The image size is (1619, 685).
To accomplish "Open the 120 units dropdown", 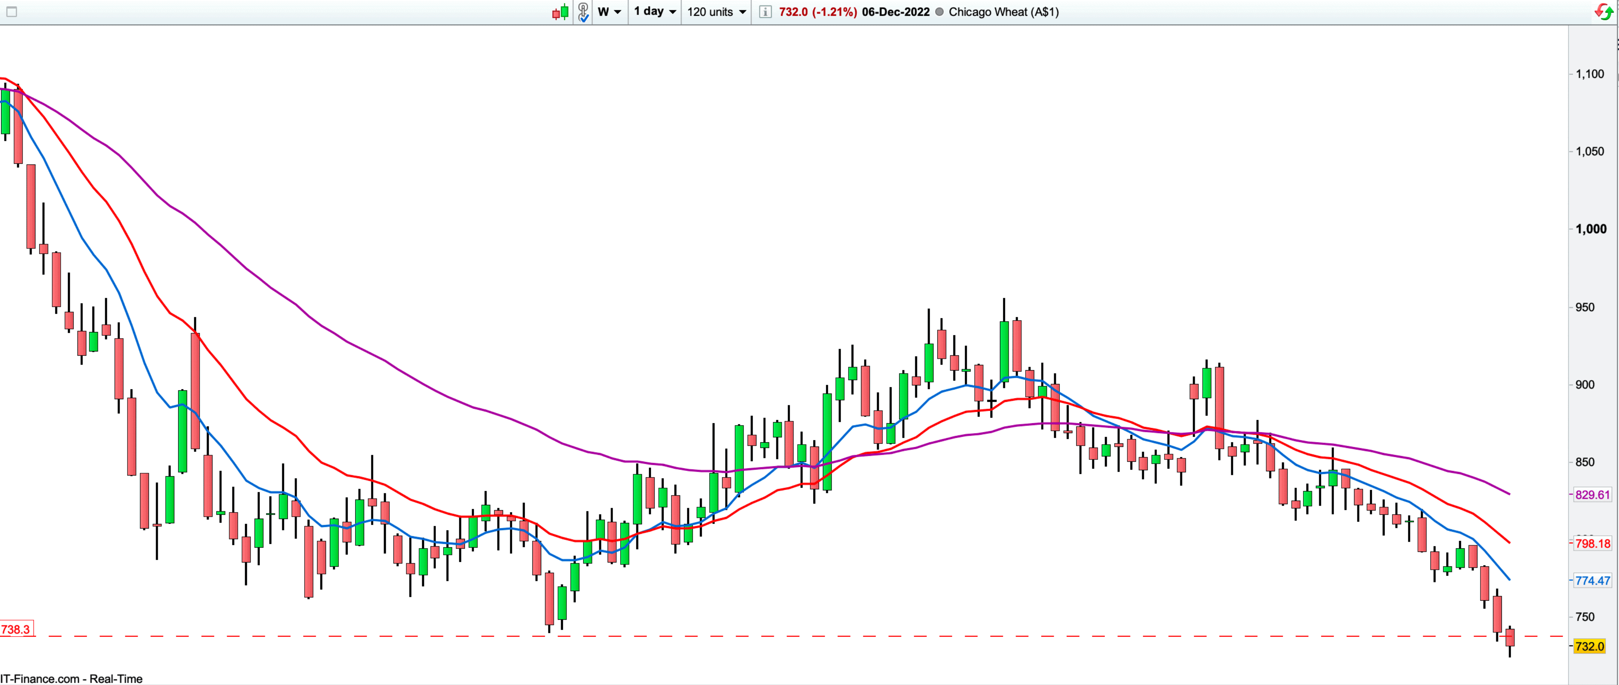I will click(x=716, y=12).
